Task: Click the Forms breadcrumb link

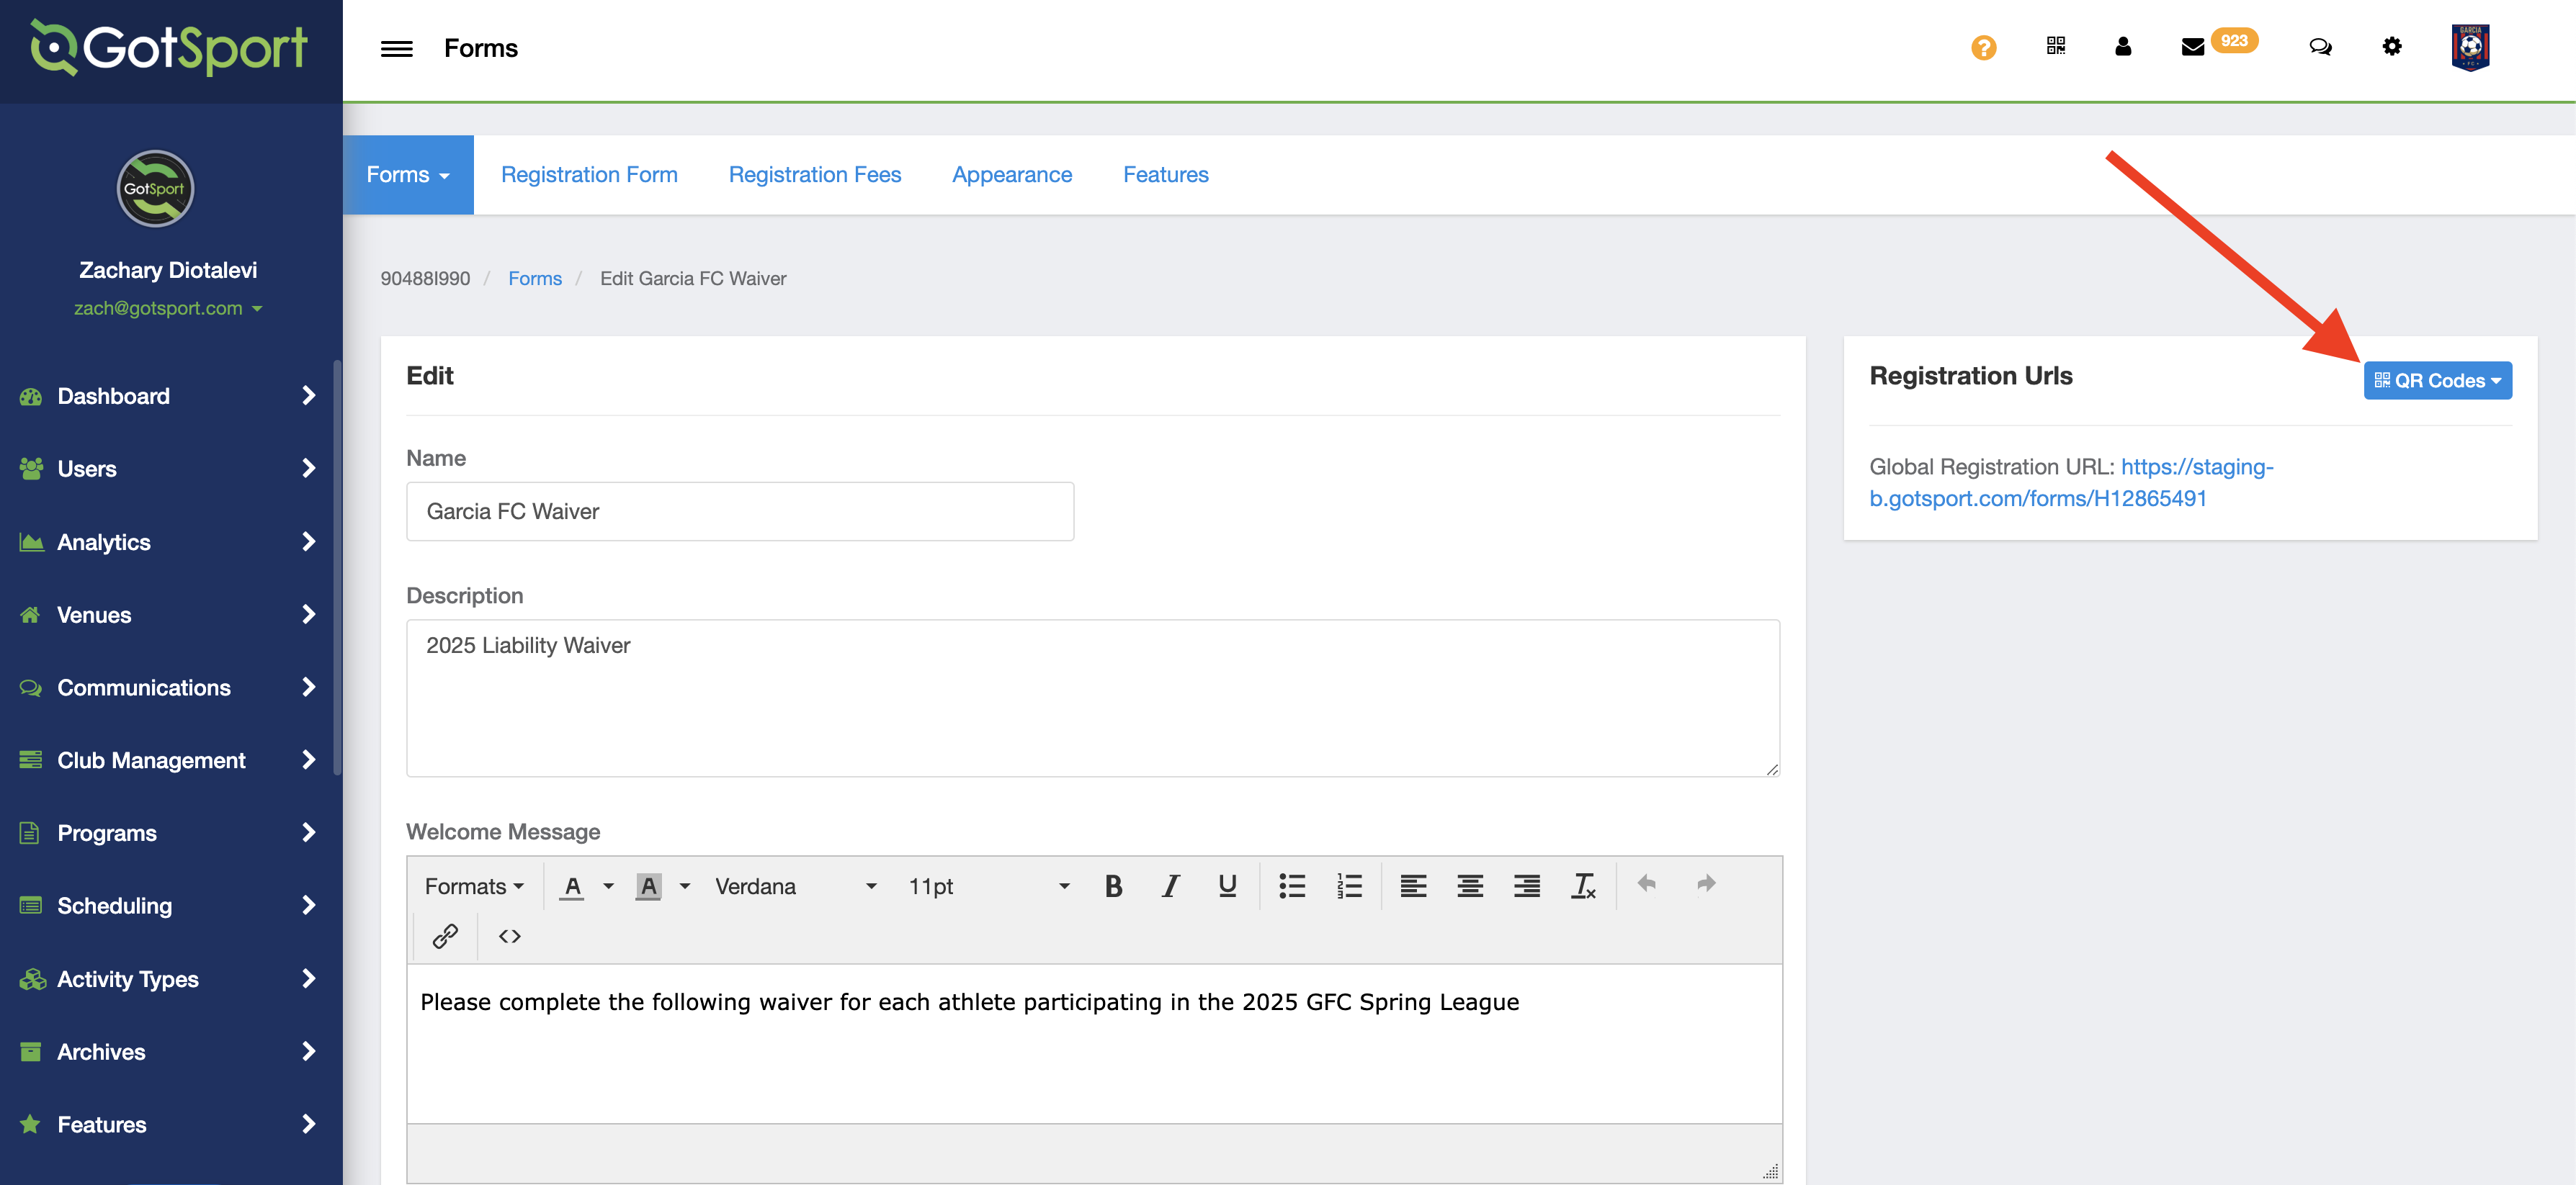Action: pos(534,279)
